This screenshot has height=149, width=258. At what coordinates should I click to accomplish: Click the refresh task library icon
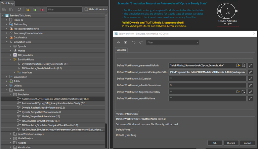pos(19,10)
